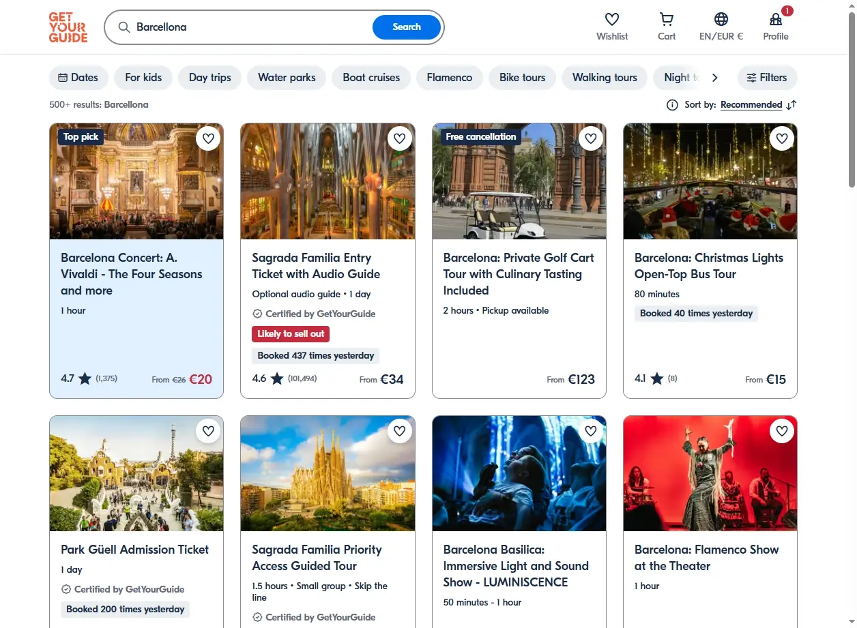
Task: Wishlist the Vivaldi Four Seasons concert
Action: pos(208,138)
